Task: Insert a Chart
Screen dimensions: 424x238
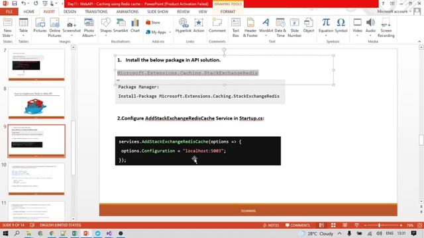Action: click(x=135, y=26)
